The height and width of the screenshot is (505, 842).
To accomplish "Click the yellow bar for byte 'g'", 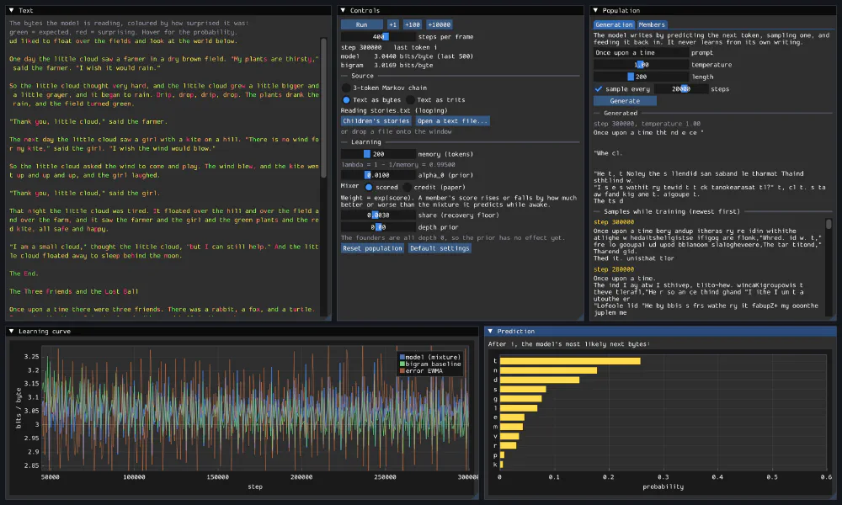I will pyautogui.click(x=521, y=399).
